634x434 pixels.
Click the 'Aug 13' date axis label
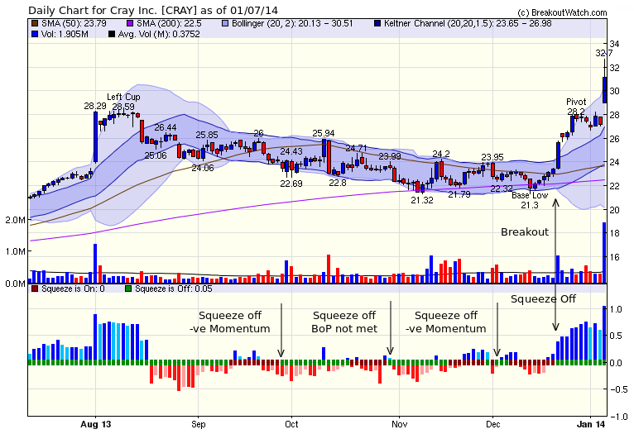[x=95, y=424]
